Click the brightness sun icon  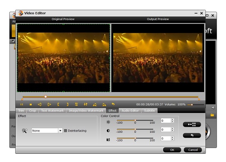(108, 122)
